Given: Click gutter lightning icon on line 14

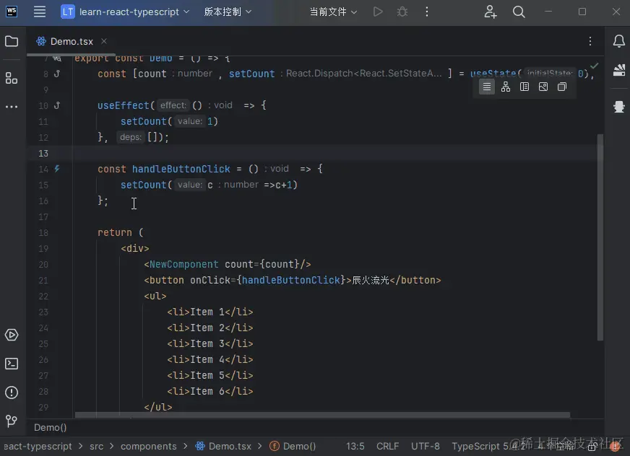Looking at the screenshot, I should pyautogui.click(x=57, y=169).
